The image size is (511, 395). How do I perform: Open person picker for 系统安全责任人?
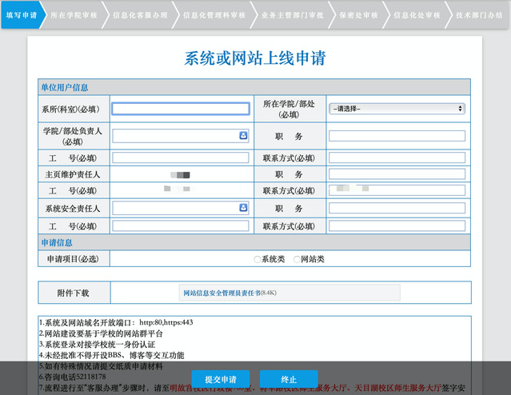tap(243, 208)
